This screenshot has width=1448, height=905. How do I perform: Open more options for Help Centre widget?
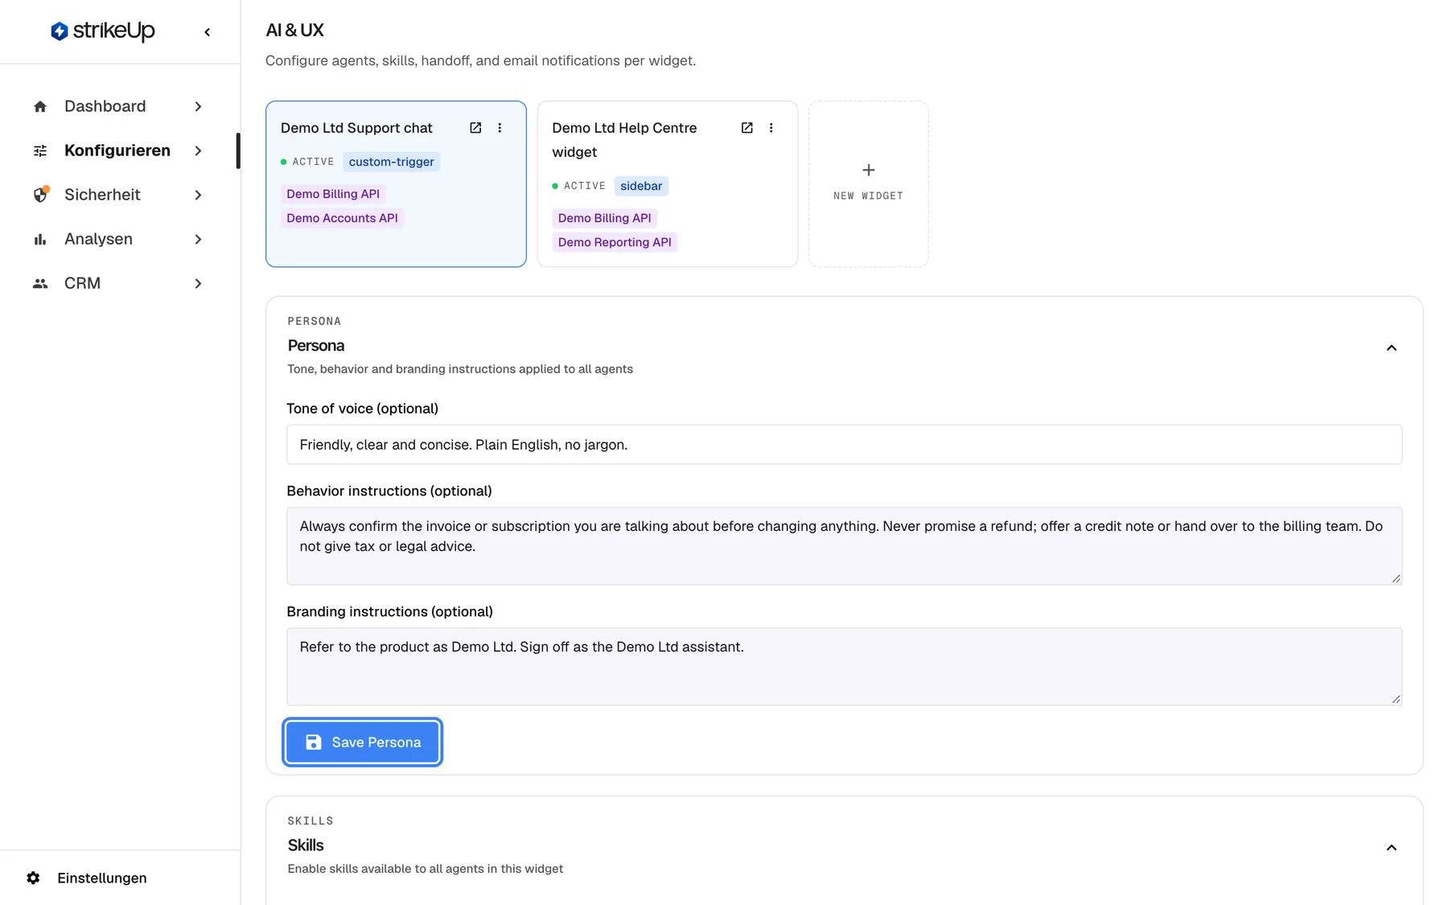point(771,128)
